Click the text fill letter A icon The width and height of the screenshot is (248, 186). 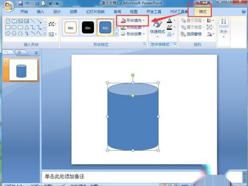[169, 20]
